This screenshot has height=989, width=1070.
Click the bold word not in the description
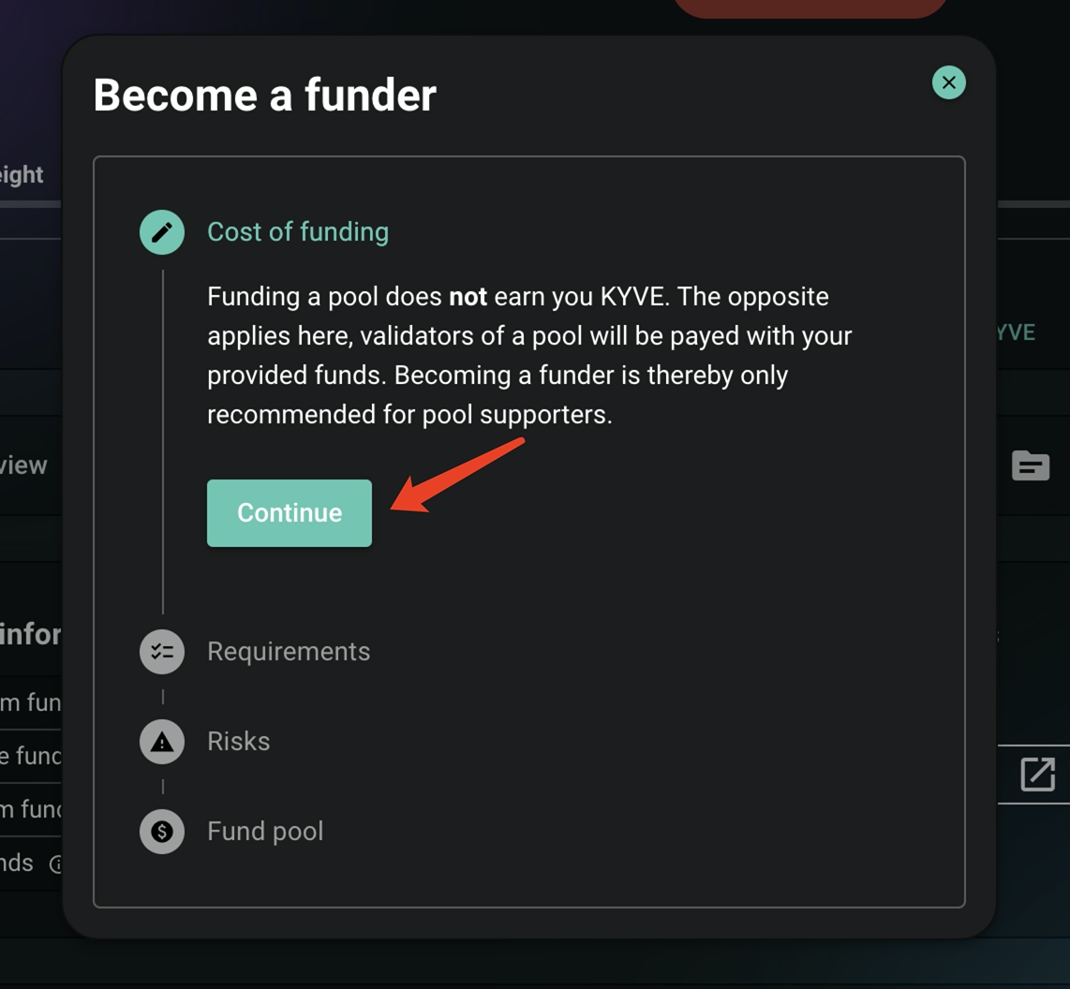[468, 297]
